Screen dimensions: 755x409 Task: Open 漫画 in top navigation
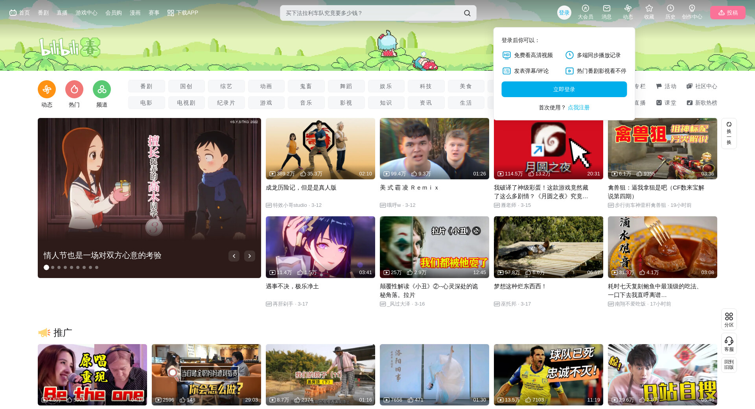(x=135, y=13)
